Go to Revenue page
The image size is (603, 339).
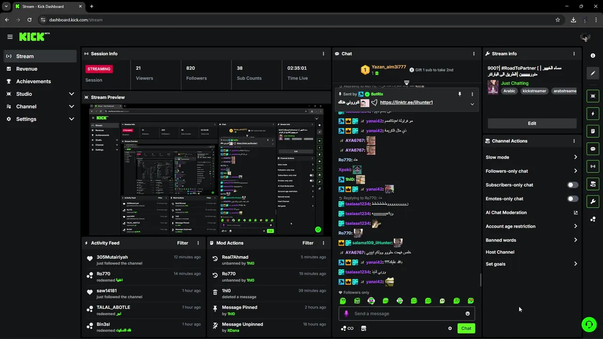click(x=40, y=69)
